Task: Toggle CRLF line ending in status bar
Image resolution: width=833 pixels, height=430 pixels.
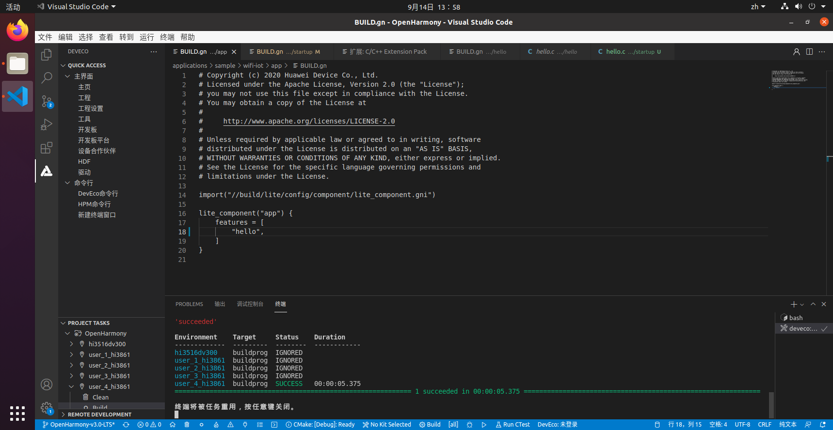Action: pyautogui.click(x=765, y=425)
